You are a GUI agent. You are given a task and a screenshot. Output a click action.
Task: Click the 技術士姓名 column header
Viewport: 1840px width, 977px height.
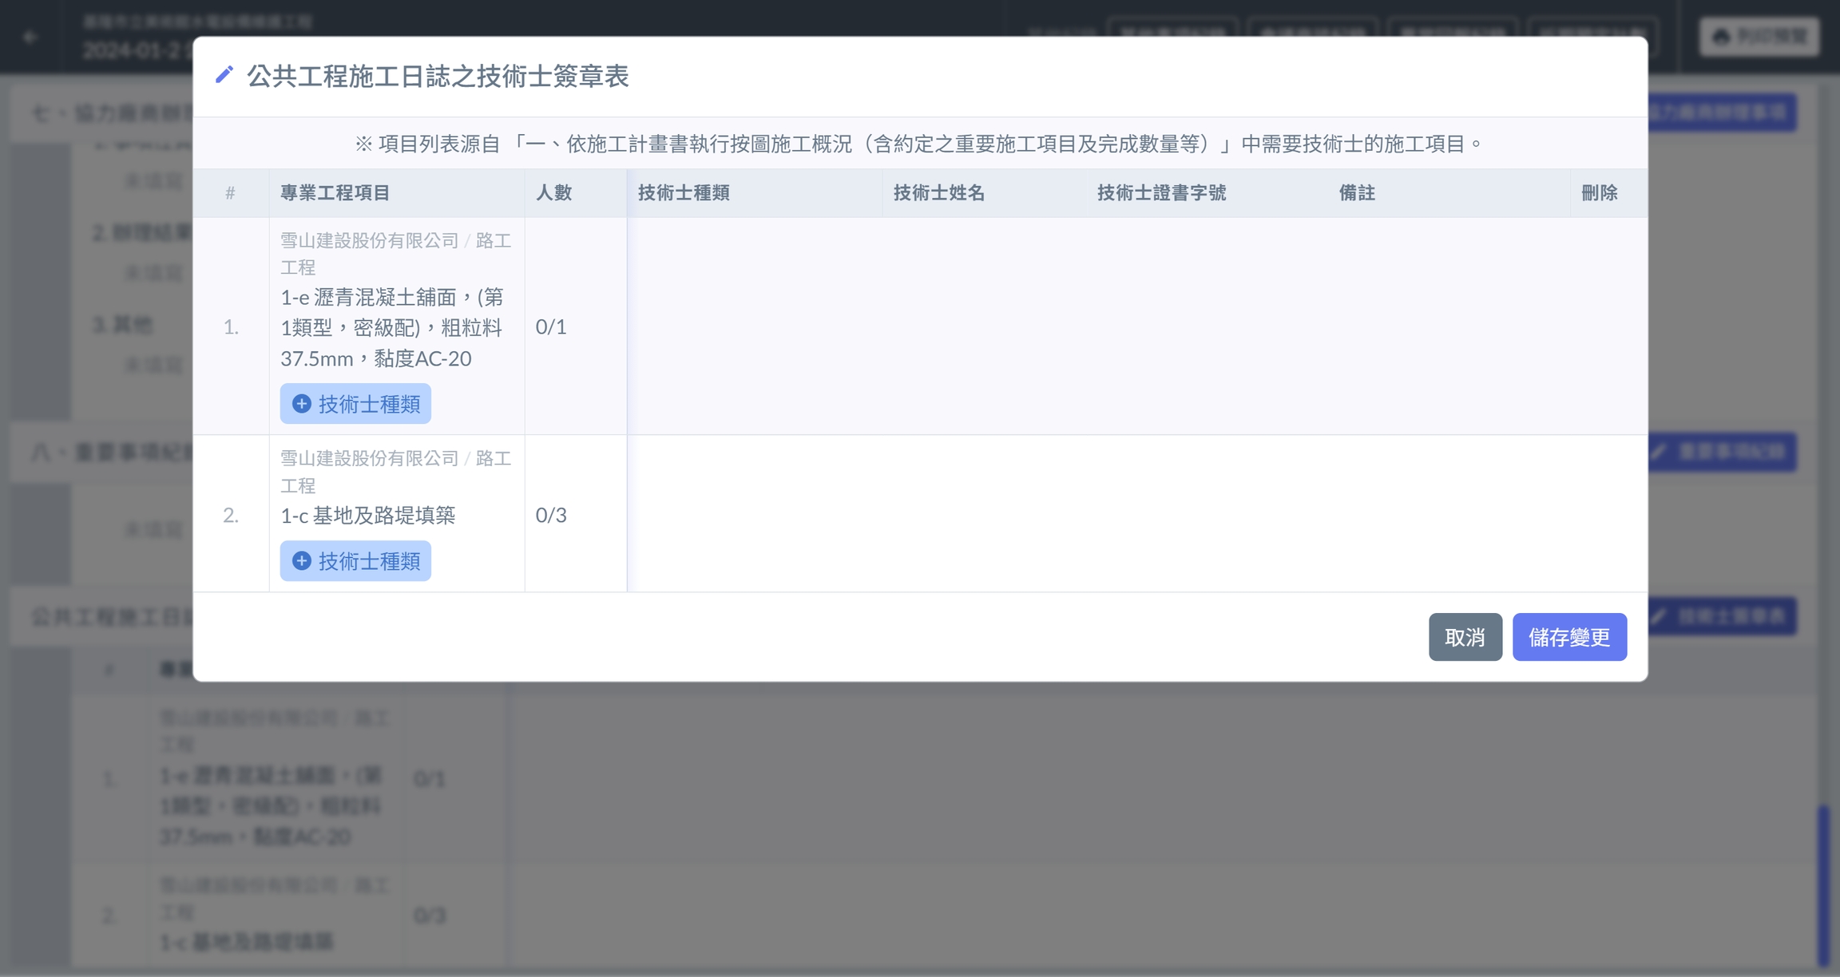coord(938,192)
